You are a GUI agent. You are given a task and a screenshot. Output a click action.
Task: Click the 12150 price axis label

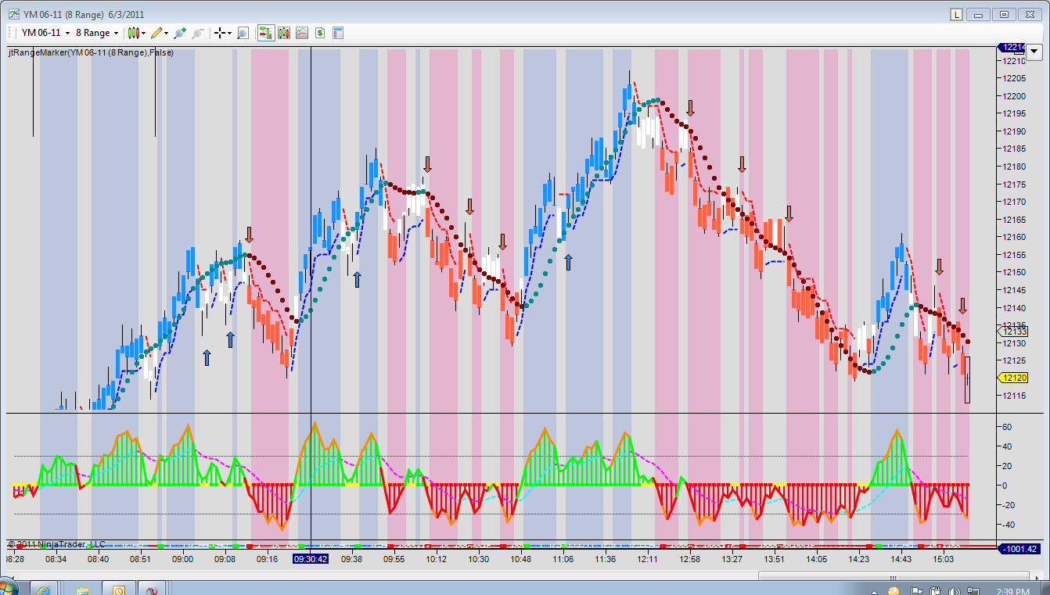click(x=1014, y=272)
